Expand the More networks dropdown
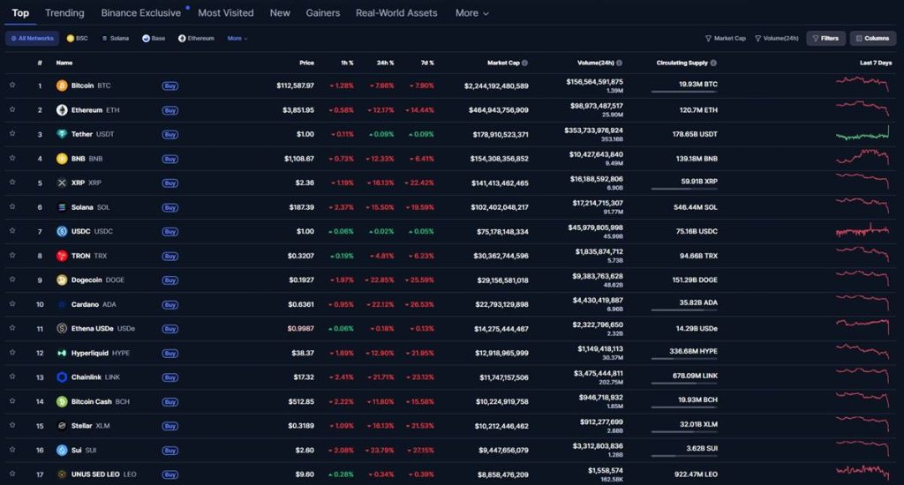 237,39
